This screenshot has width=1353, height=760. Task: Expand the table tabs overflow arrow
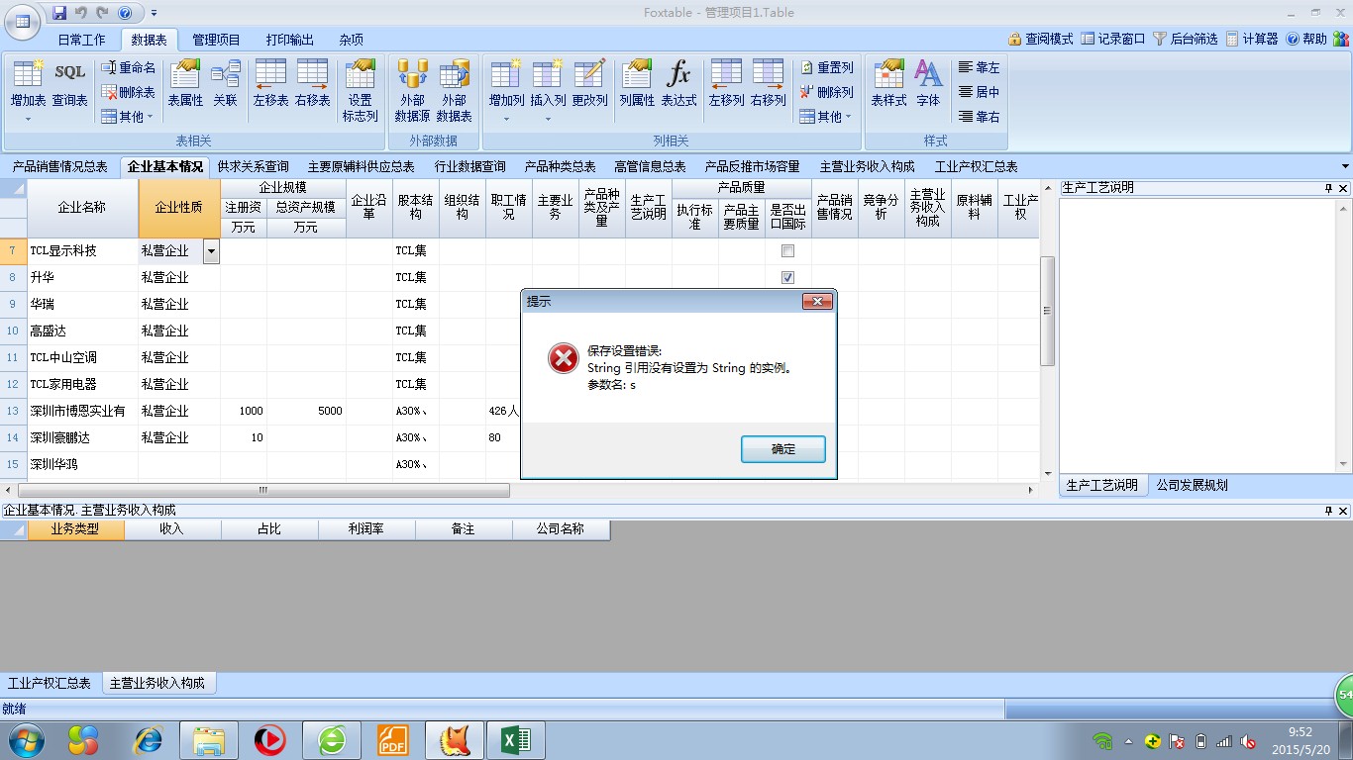coord(1344,166)
